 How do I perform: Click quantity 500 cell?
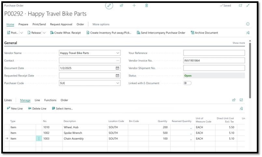[159, 133]
